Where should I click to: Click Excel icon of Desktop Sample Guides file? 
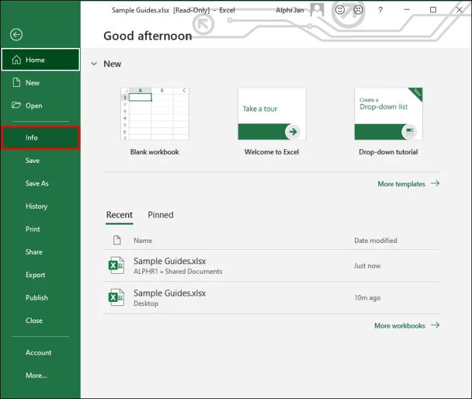(x=116, y=297)
